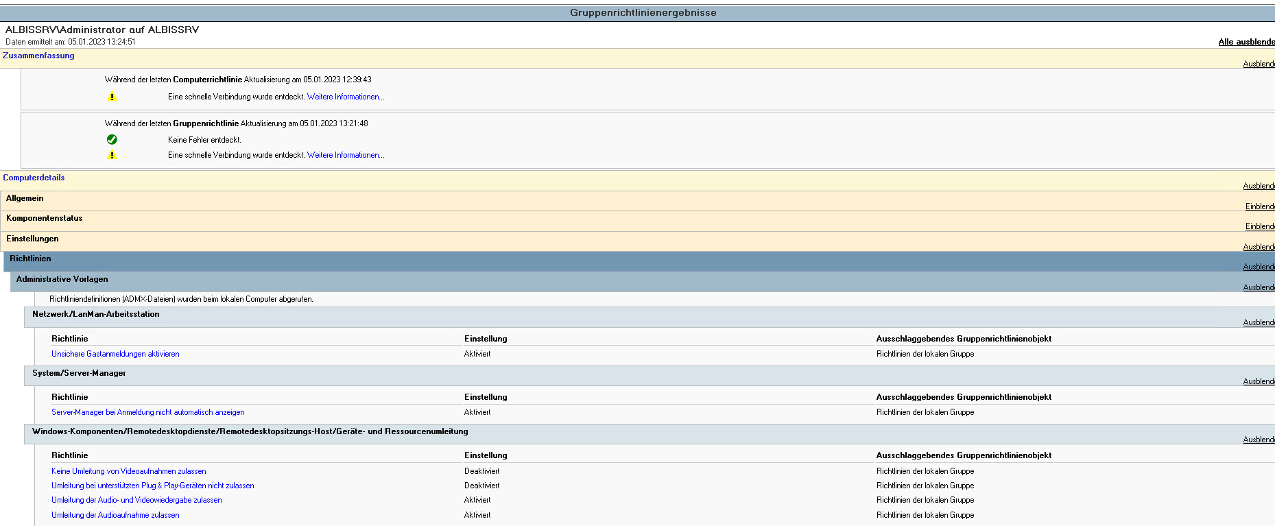Click the Computerdetails heading
The height and width of the screenshot is (526, 1275).
pos(34,178)
